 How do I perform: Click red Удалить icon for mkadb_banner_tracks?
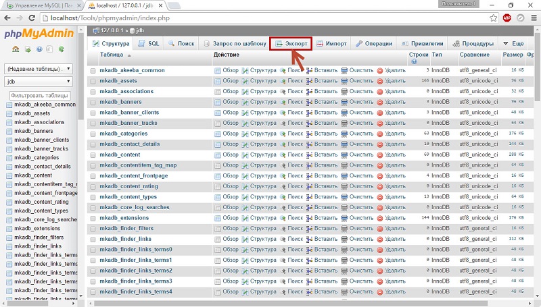(380, 123)
